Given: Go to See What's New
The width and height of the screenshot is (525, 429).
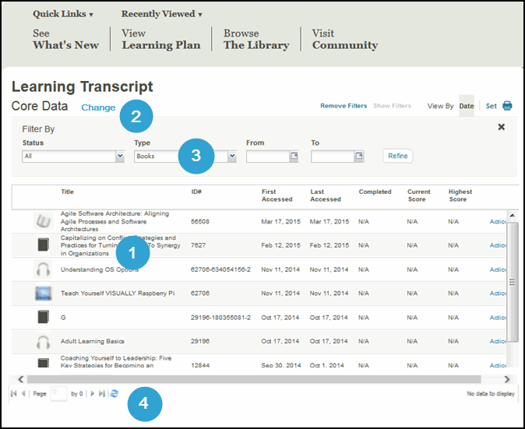Looking at the screenshot, I should tap(65, 39).
